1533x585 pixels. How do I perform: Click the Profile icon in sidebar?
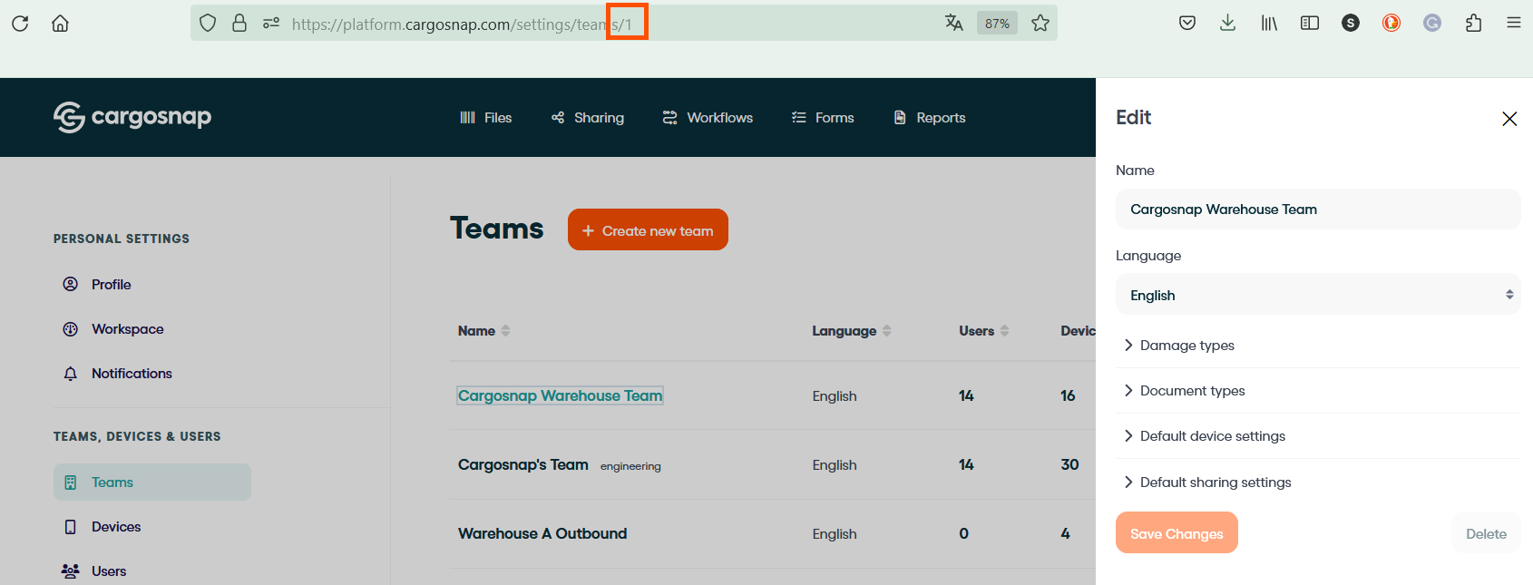click(x=71, y=285)
